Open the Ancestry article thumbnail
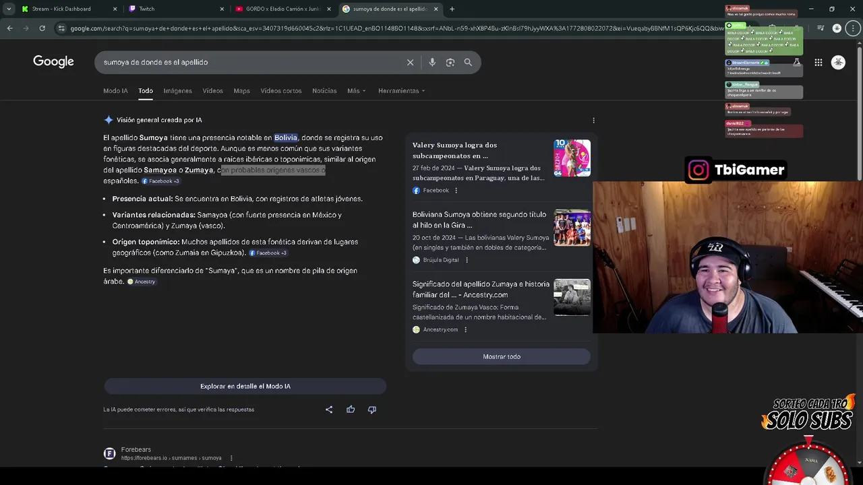Screen dimensions: 863x485 tap(572, 297)
